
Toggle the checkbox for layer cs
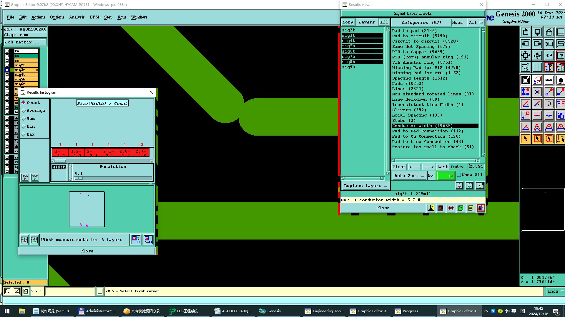pyautogui.click(x=7, y=60)
